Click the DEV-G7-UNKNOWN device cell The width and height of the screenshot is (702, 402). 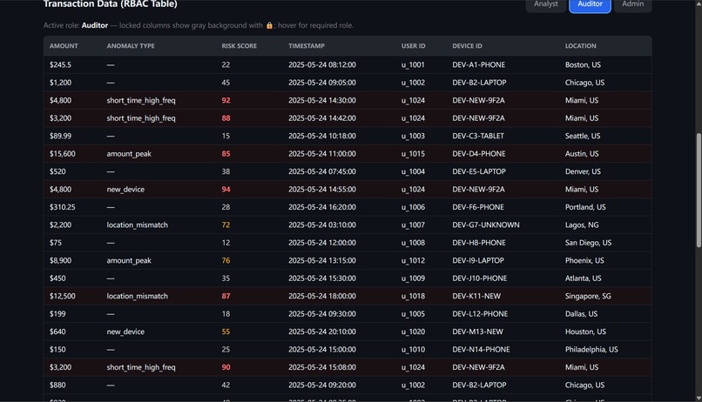tap(486, 224)
